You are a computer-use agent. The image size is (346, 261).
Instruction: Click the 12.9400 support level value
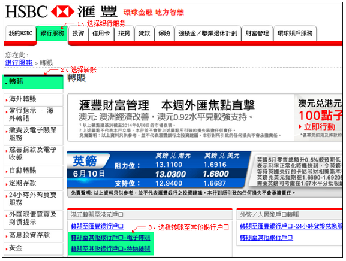(x=169, y=183)
